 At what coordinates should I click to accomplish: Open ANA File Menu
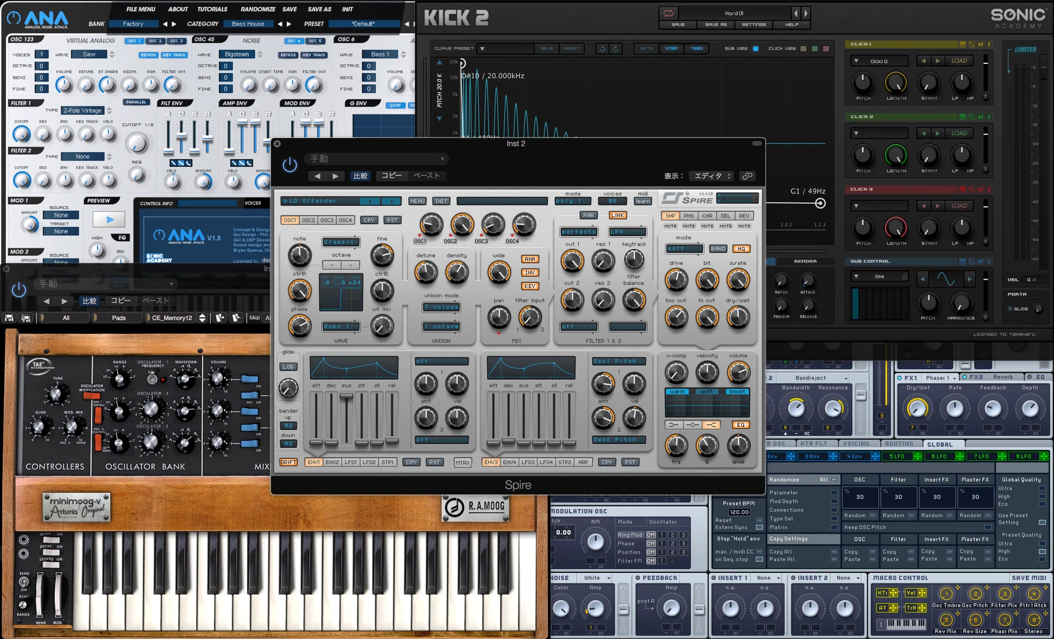[x=140, y=9]
